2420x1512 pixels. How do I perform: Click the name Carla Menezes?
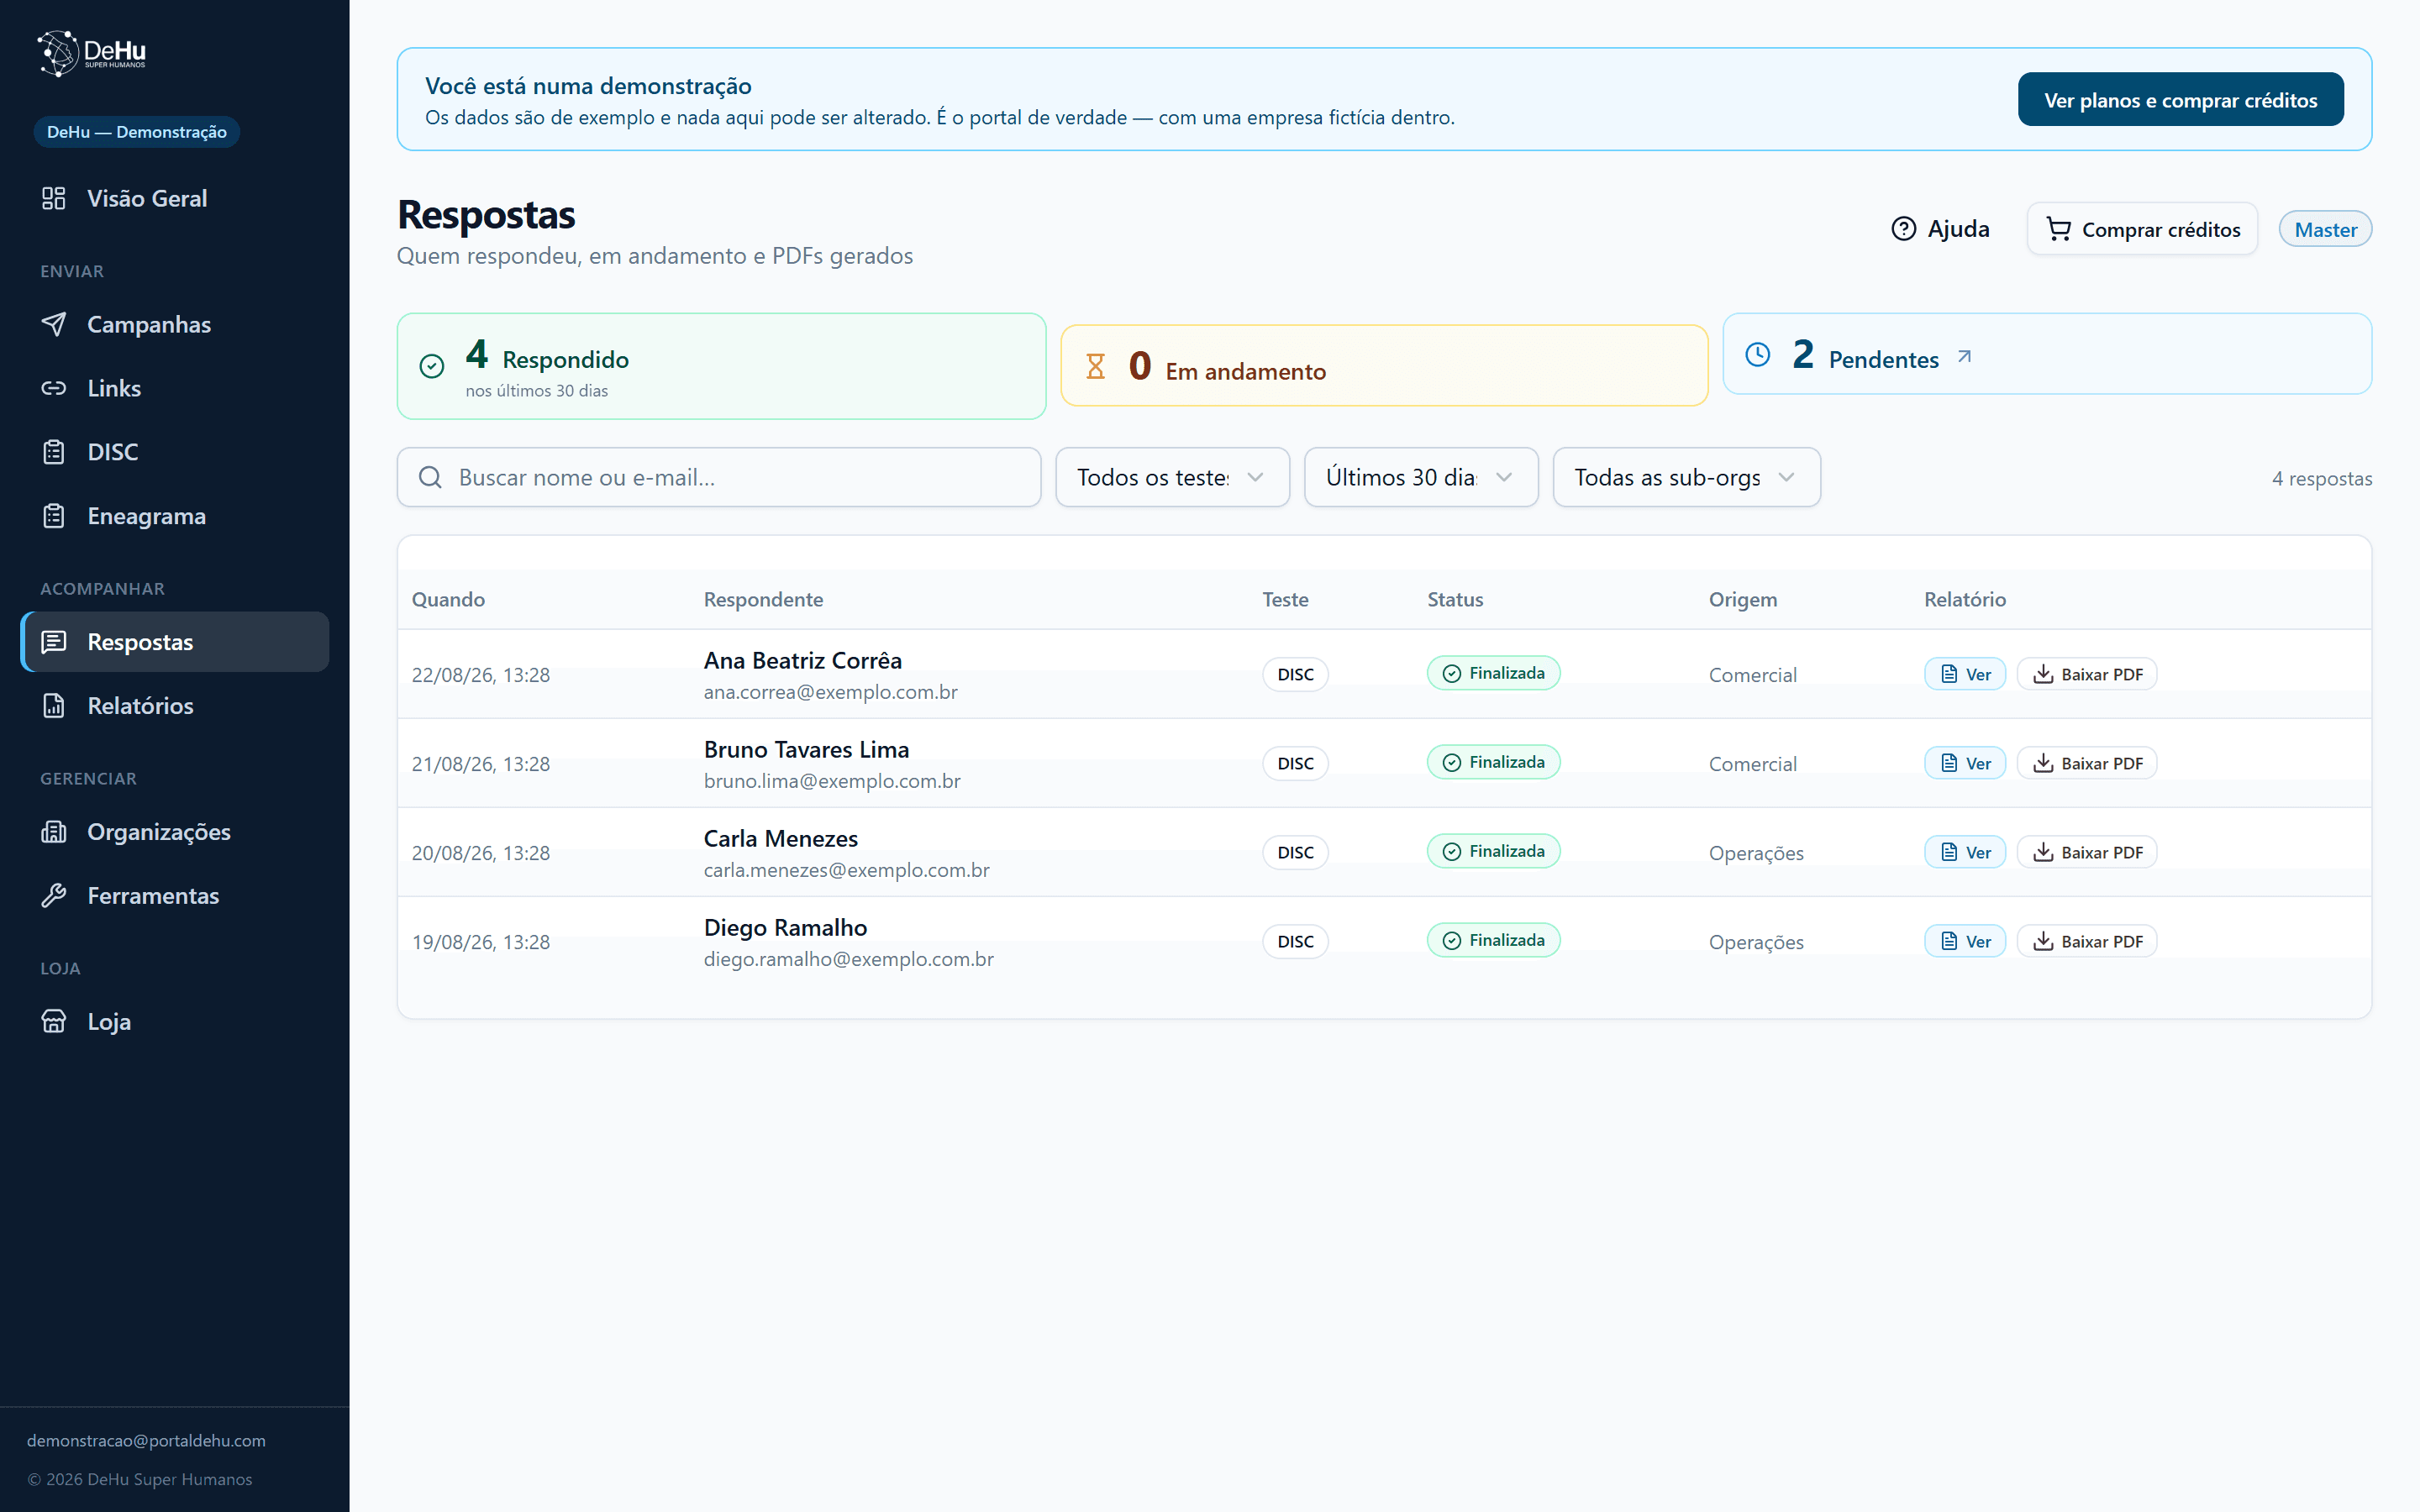(x=781, y=838)
